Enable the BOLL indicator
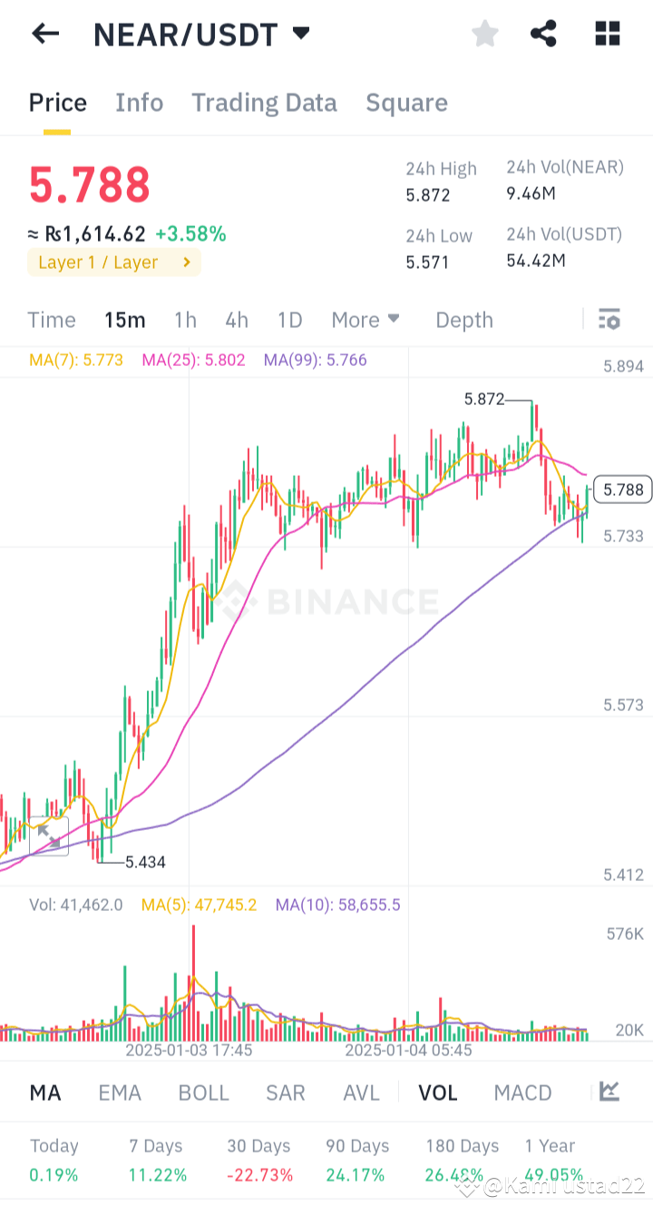This screenshot has width=653, height=1206. coord(203,1092)
